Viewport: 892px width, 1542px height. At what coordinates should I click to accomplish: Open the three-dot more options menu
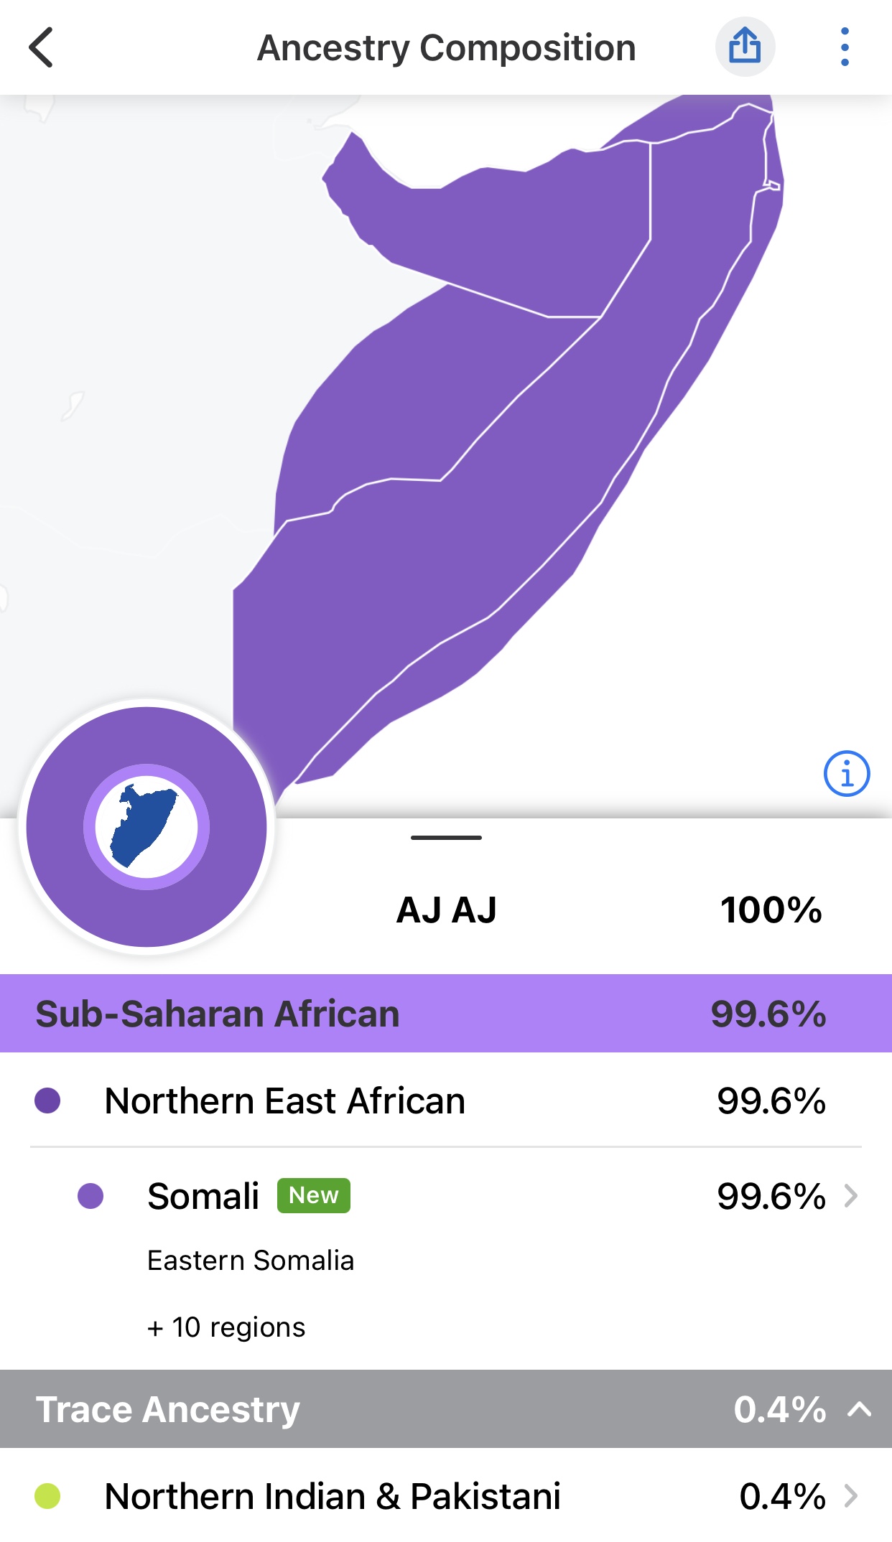[845, 47]
